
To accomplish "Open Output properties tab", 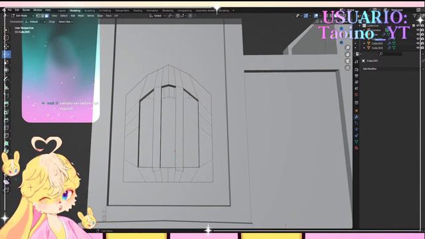I will (357, 76).
